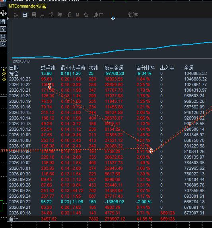212x228 pixels.
Task: Click the 日期 column header
Action: 14,68
